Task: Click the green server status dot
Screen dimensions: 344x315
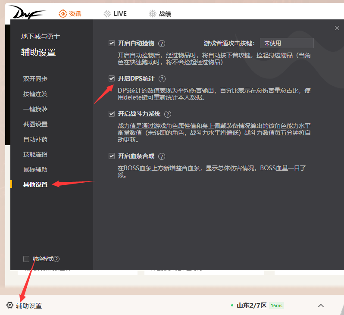Action: click(x=232, y=306)
